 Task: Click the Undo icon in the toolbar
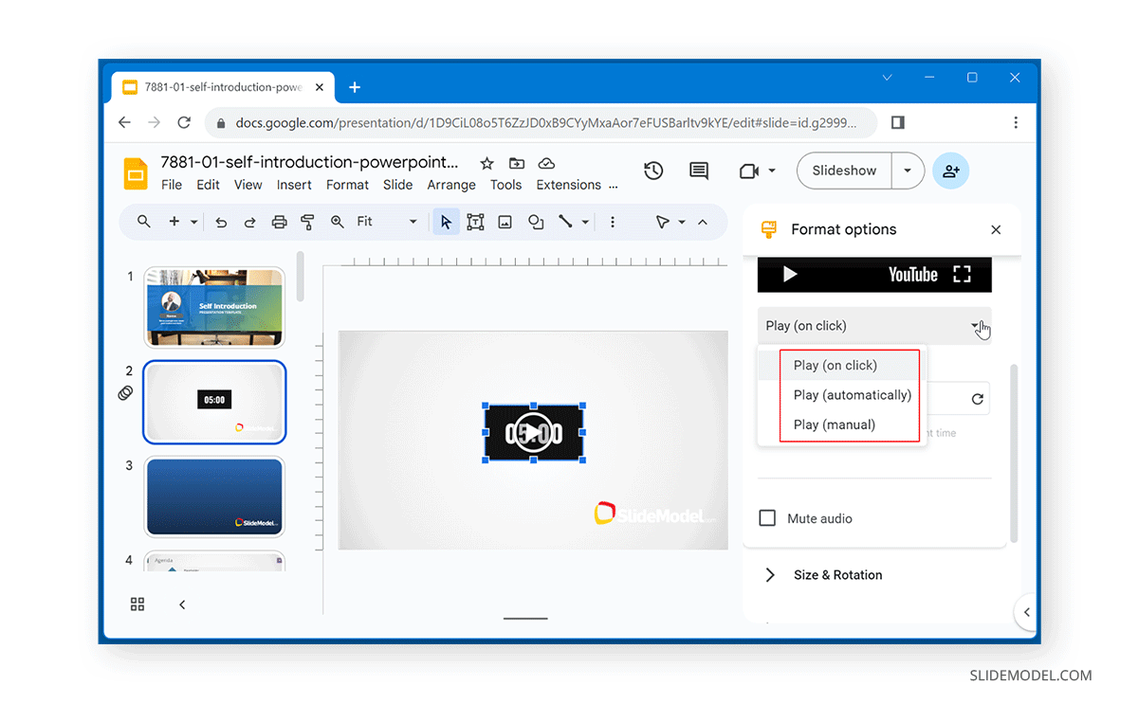(221, 222)
